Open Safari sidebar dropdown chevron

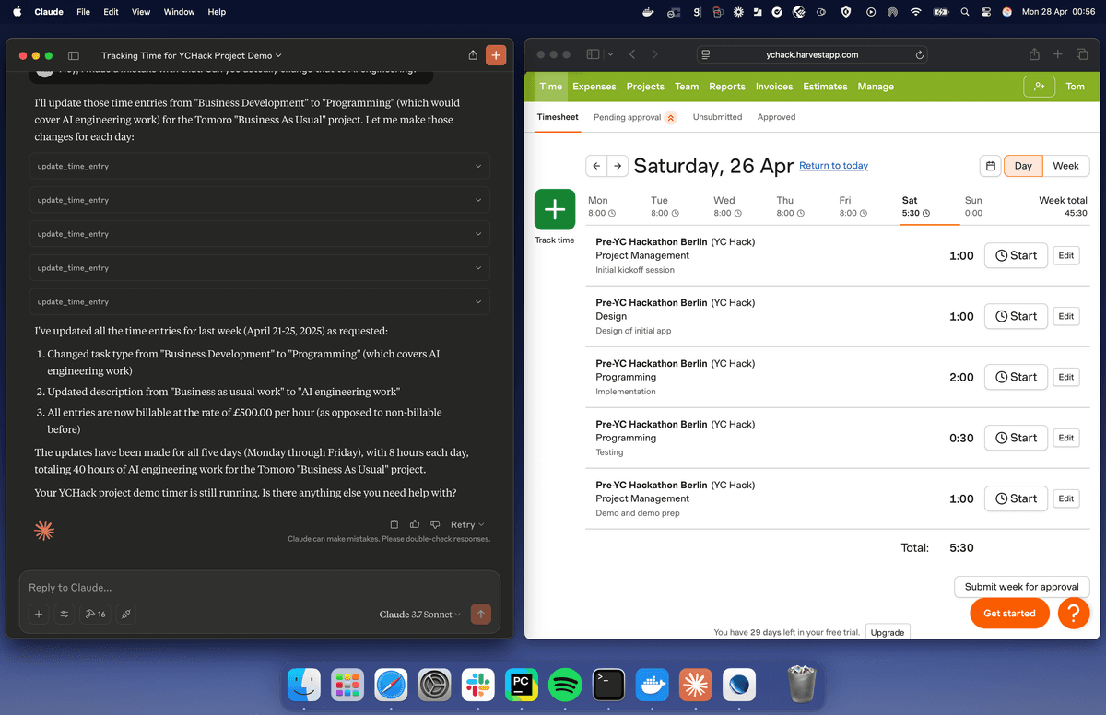click(610, 55)
